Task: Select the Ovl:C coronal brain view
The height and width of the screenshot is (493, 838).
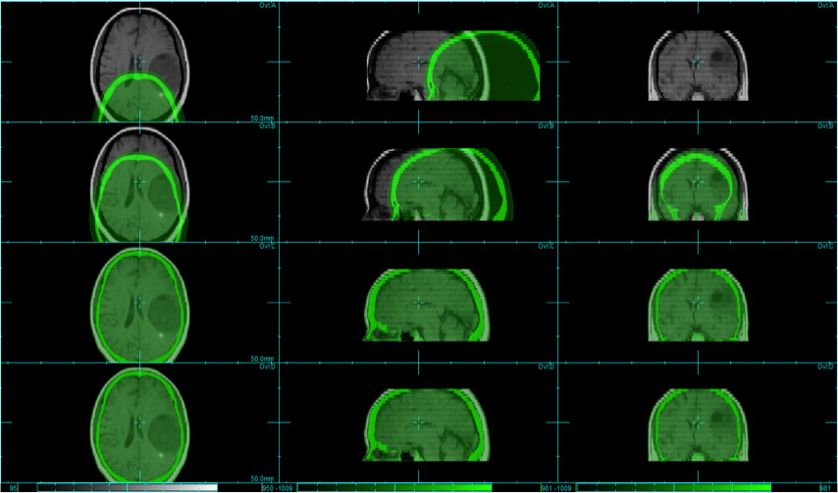Action: point(698,303)
